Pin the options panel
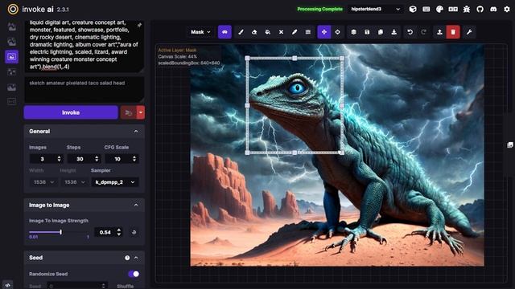The image size is (515, 289). tap(139, 25)
